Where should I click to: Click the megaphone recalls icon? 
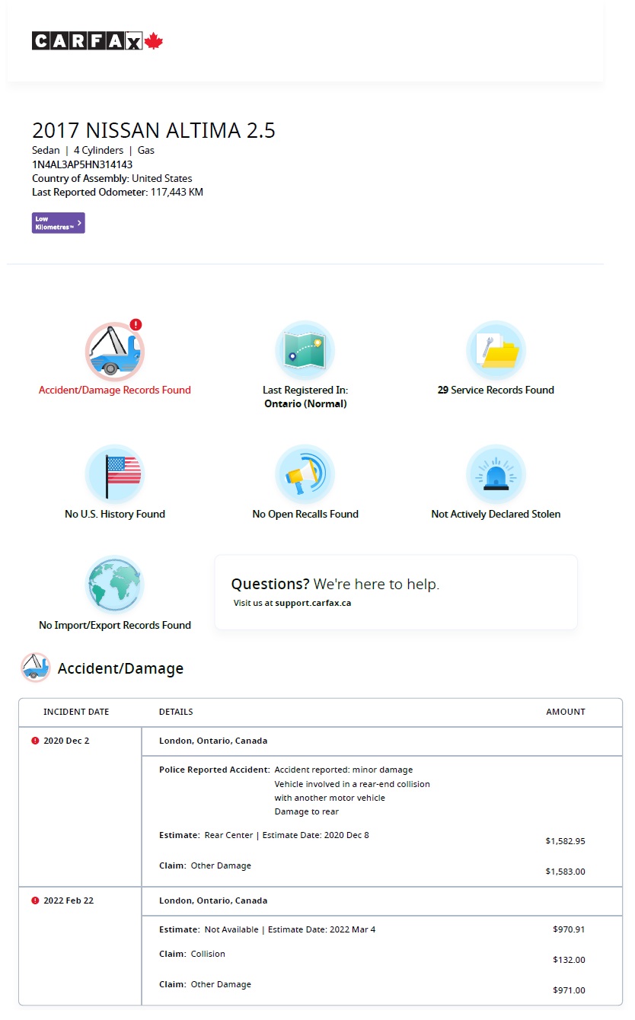click(305, 475)
